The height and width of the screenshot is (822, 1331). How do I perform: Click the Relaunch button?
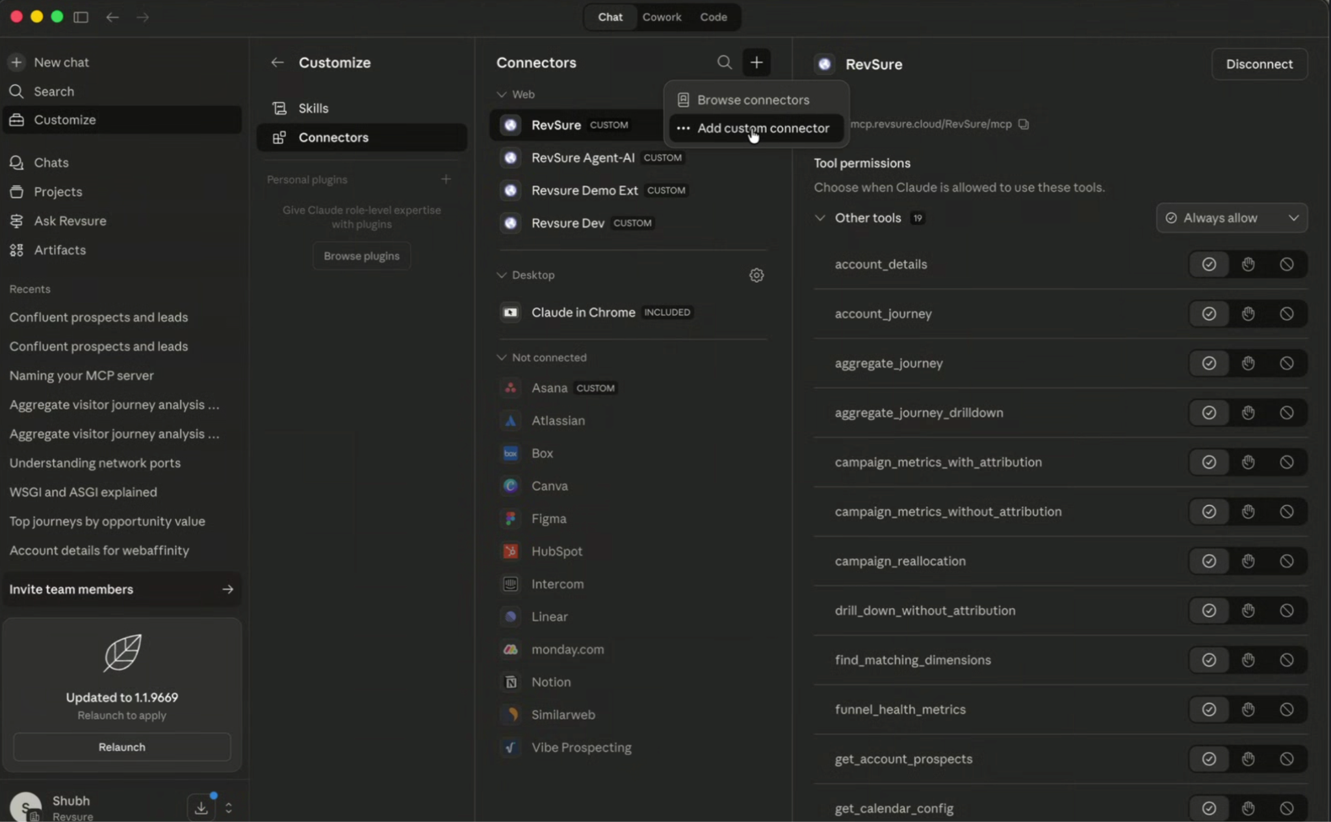pos(122,747)
